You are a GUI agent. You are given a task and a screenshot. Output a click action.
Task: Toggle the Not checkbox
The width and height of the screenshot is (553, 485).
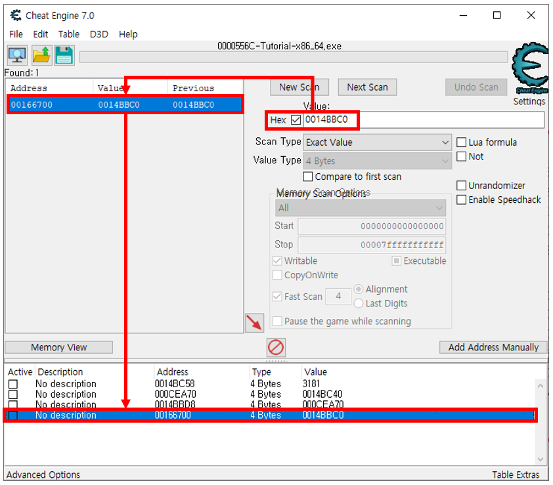[461, 156]
